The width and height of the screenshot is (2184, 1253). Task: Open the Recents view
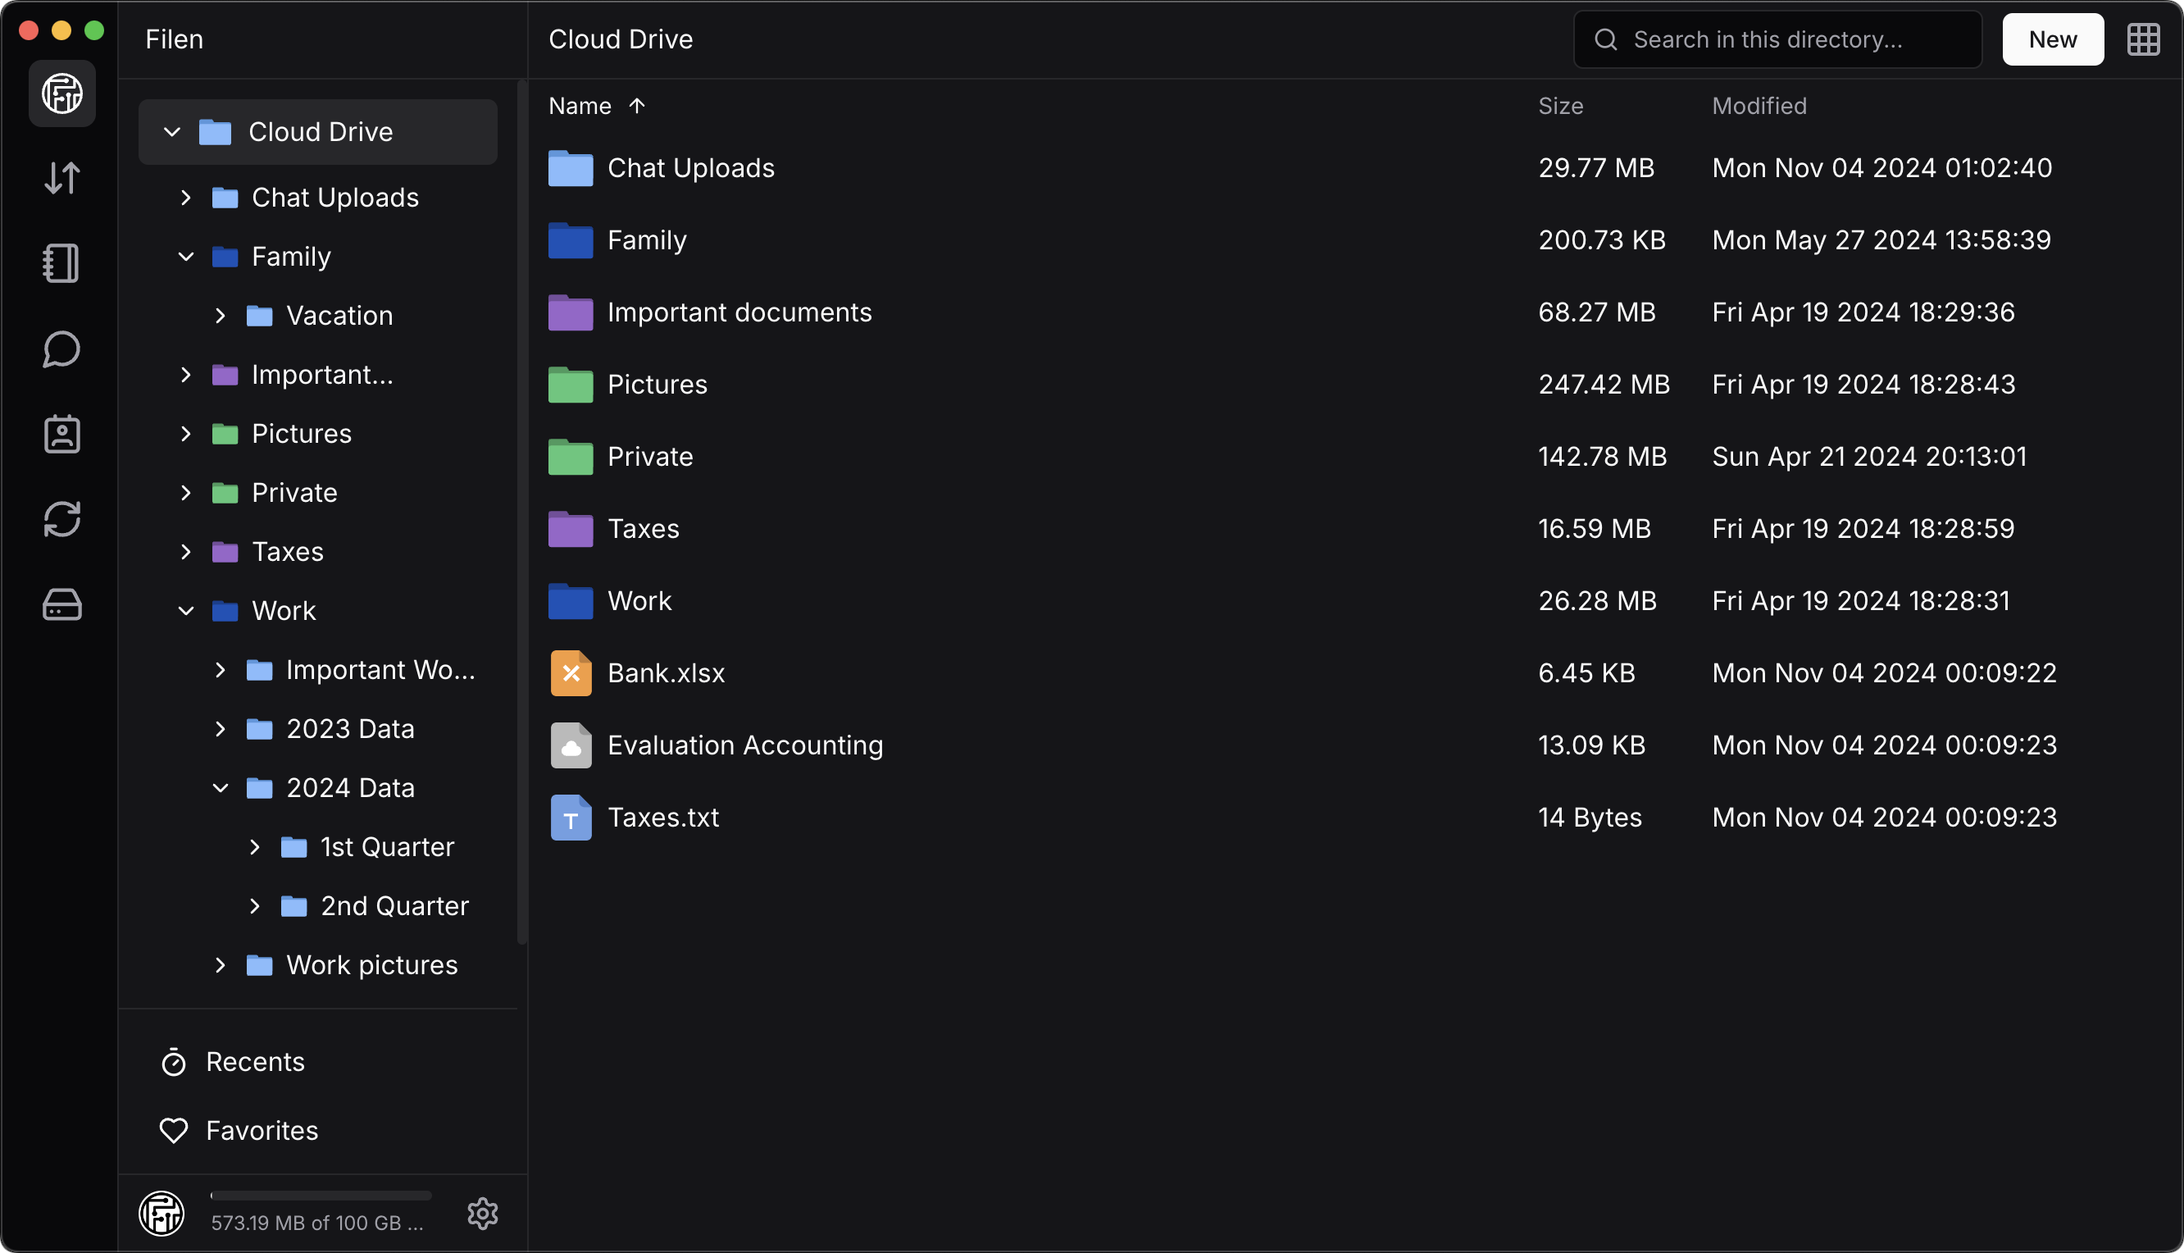[x=254, y=1062]
